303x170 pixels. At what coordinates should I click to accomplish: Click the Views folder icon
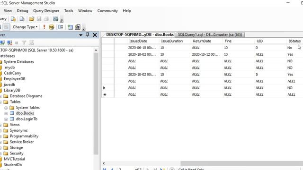coord(6,125)
